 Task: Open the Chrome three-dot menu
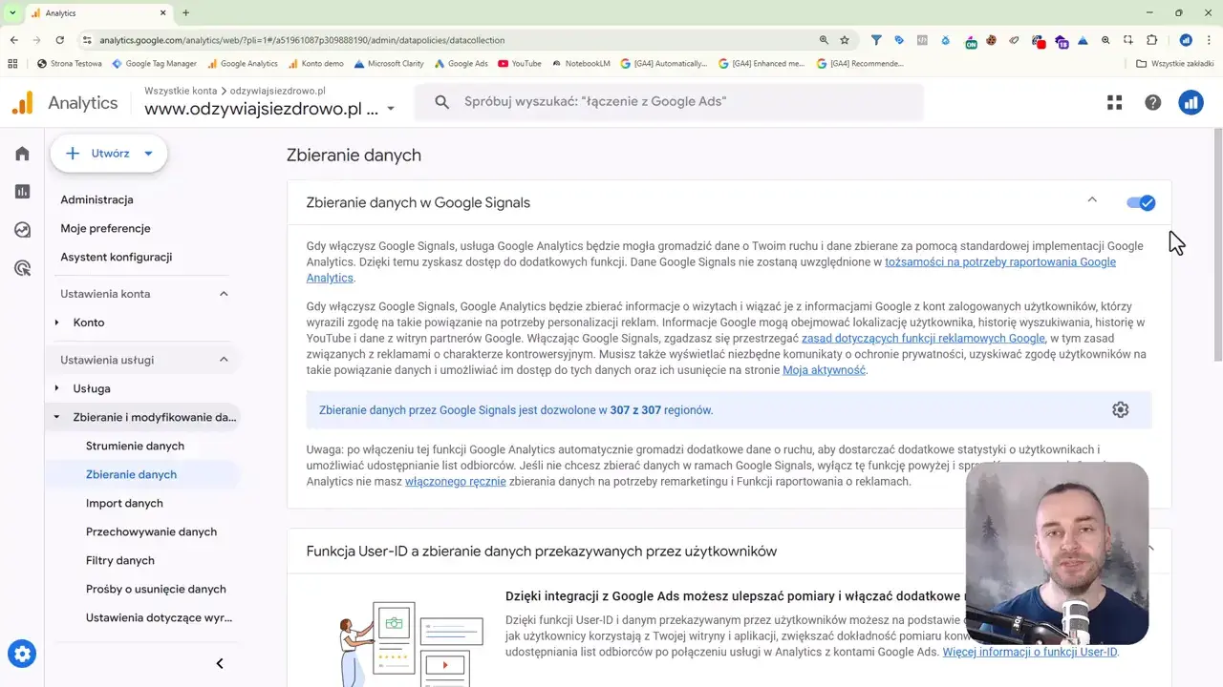coord(1209,40)
